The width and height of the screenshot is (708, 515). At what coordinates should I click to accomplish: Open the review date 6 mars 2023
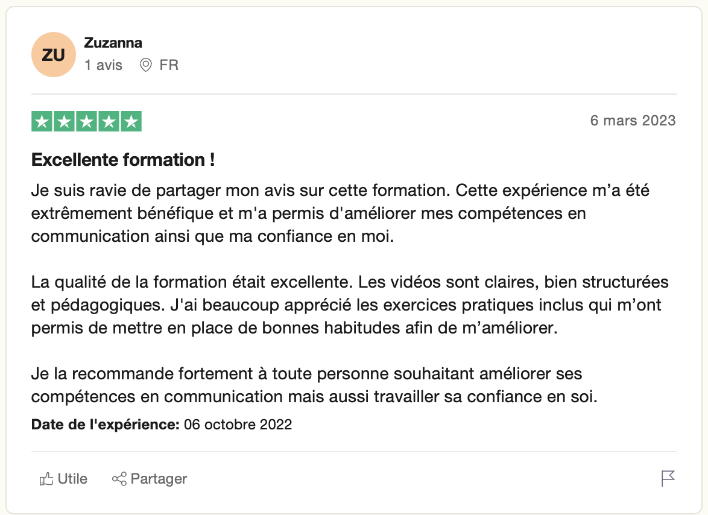point(633,121)
